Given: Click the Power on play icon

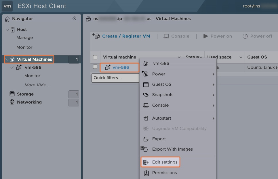Looking at the screenshot, I should point(205,36).
